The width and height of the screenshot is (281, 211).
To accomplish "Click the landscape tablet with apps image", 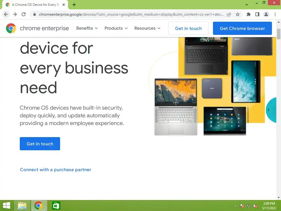I will tap(225, 121).
